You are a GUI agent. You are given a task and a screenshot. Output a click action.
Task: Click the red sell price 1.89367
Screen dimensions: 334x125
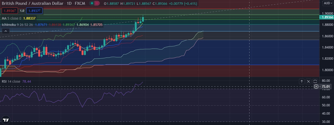coord(10,11)
